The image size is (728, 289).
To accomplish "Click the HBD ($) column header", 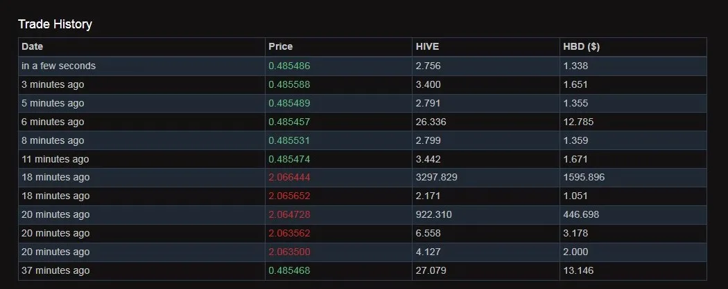I will click(582, 47).
